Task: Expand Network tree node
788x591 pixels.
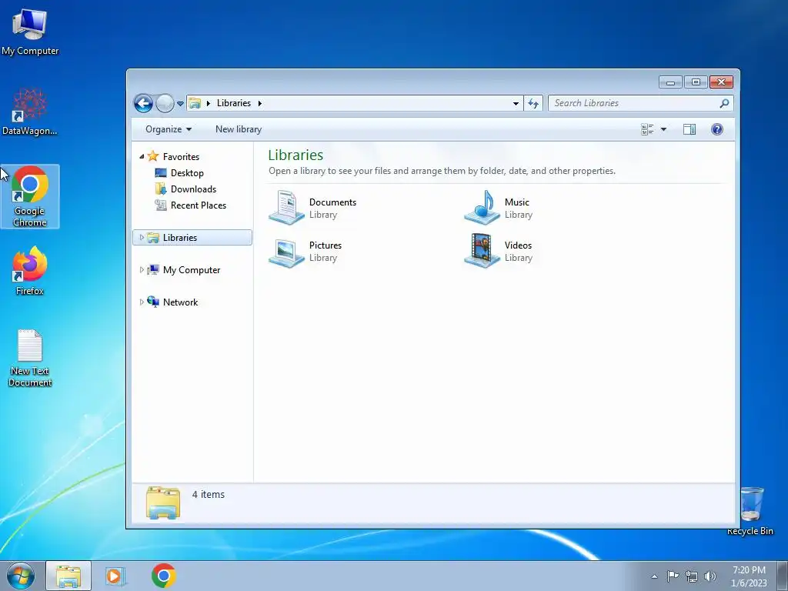Action: pyautogui.click(x=142, y=302)
